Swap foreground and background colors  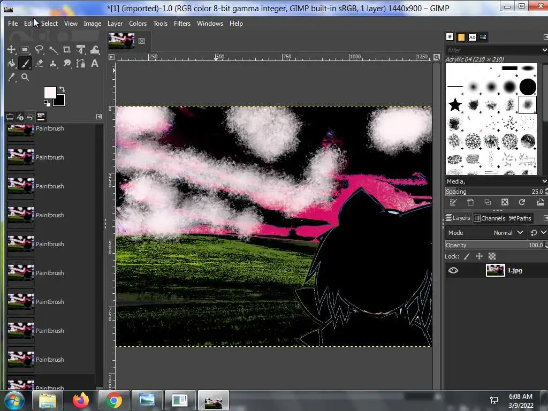[62, 89]
